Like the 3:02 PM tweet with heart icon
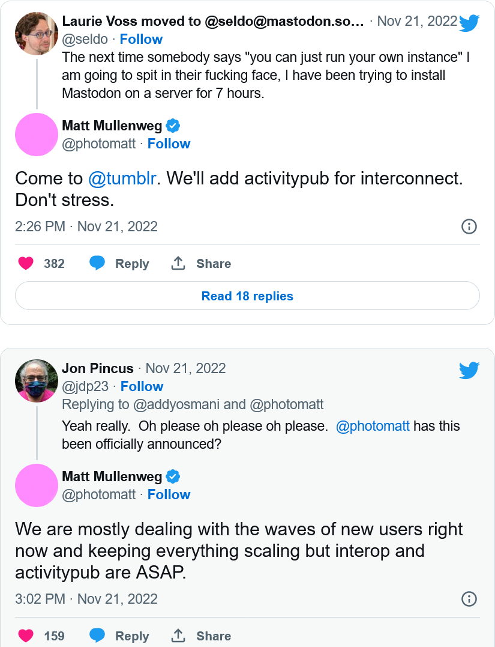The height and width of the screenshot is (647, 495). coord(26,636)
